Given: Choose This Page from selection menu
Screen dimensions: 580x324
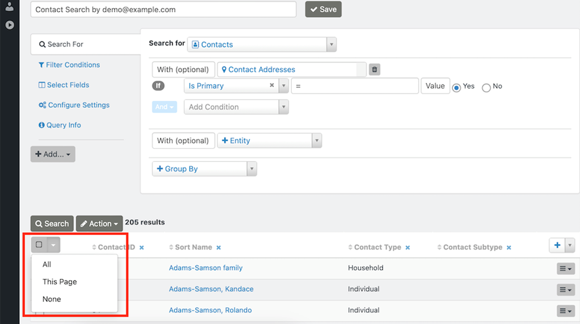Looking at the screenshot, I should (x=59, y=282).
